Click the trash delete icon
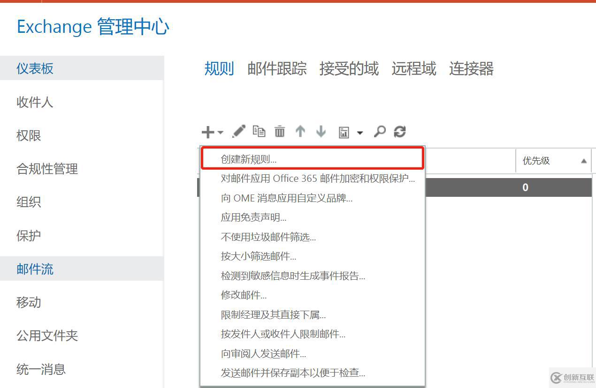 280,131
